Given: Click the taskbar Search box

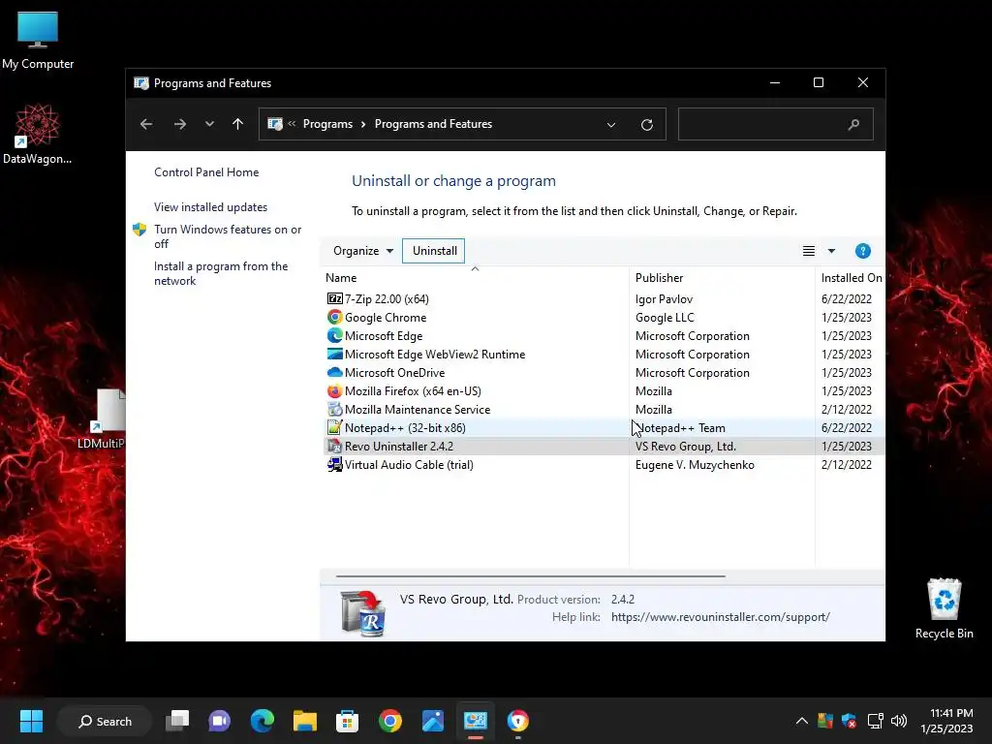Looking at the screenshot, I should (105, 721).
